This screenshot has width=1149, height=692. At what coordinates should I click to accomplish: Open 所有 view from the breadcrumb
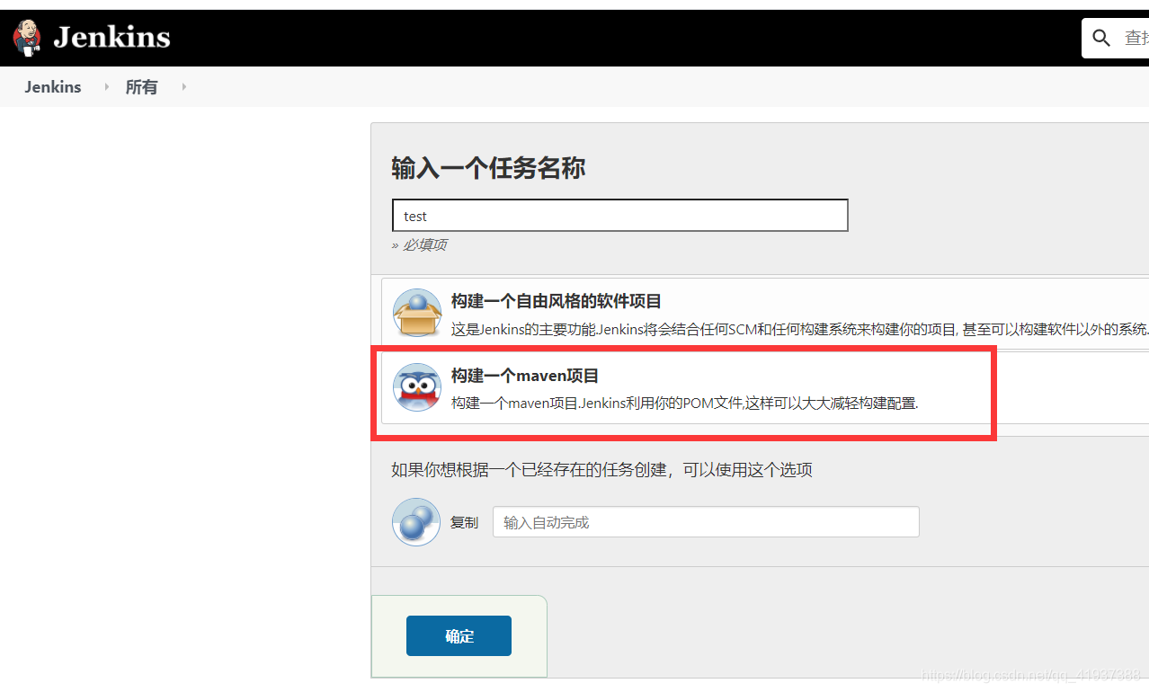point(141,86)
